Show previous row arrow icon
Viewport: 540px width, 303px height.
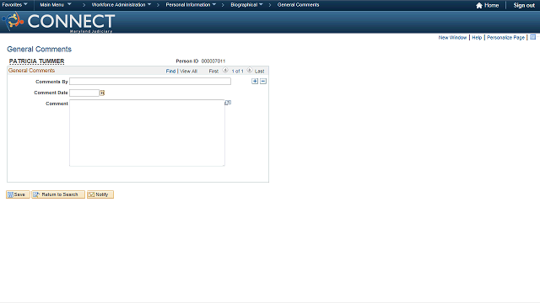225,71
